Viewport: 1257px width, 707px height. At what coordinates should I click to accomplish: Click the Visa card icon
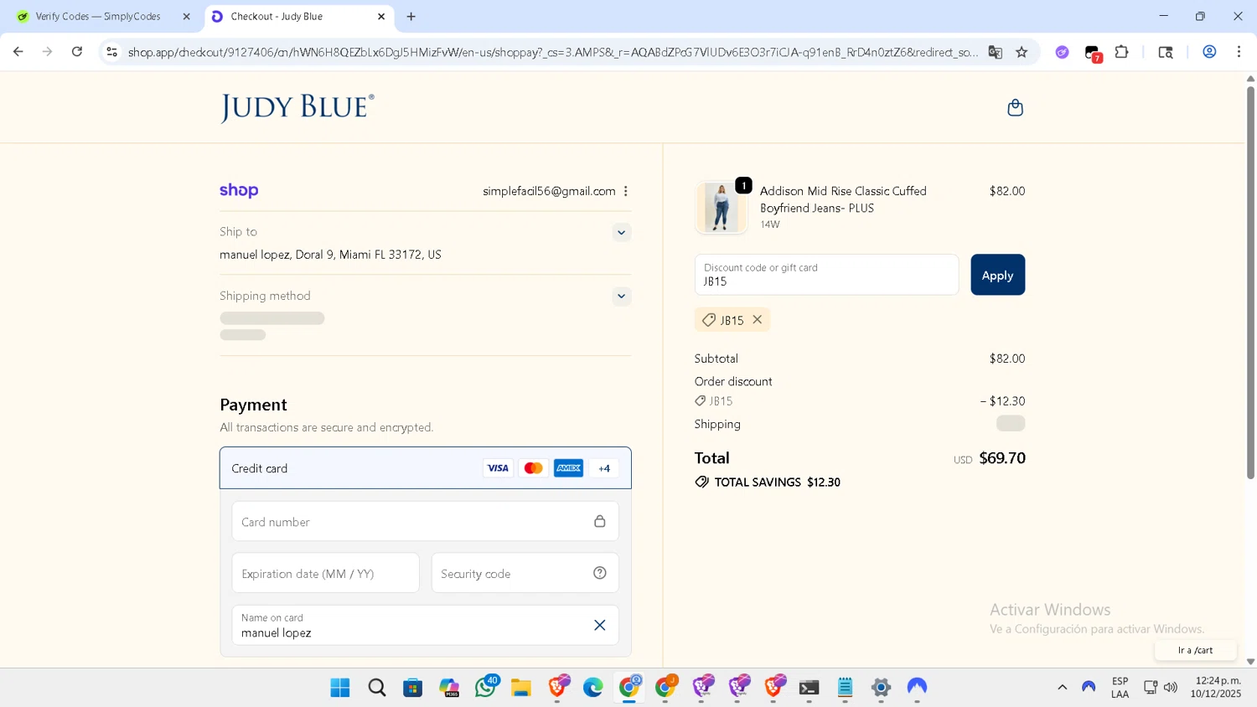498,468
